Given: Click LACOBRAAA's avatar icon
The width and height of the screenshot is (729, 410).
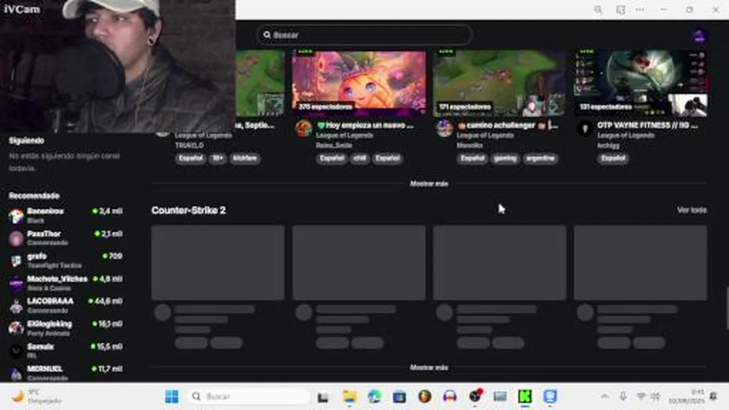Looking at the screenshot, I should (x=16, y=306).
